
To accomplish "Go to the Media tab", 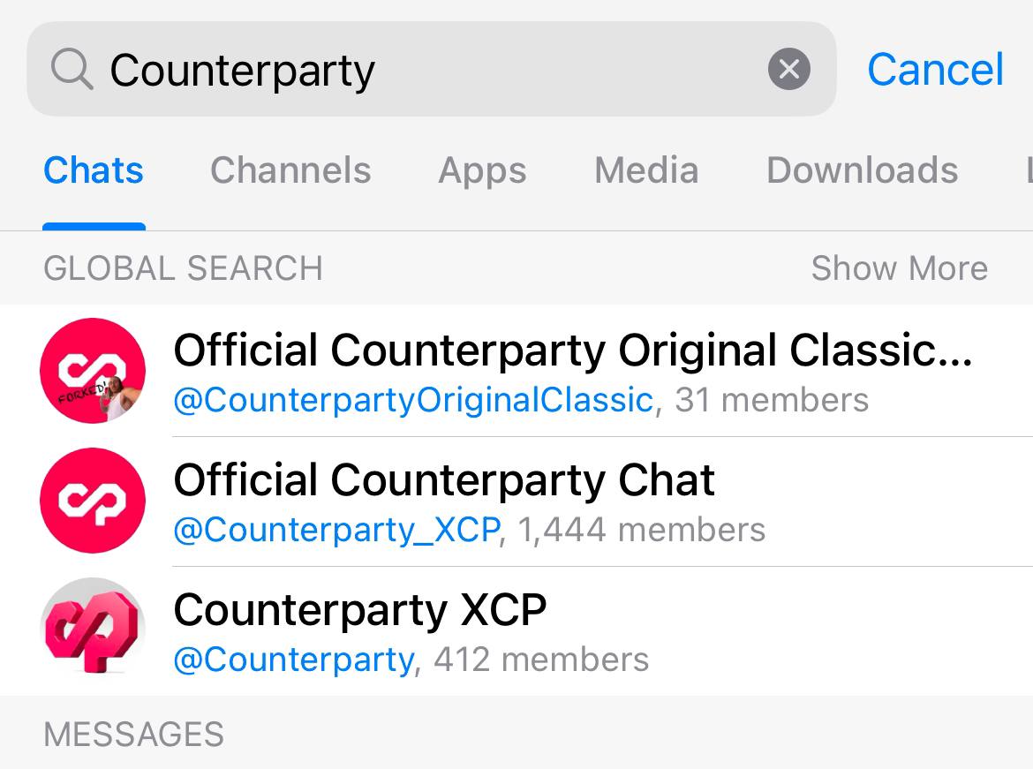I will point(646,170).
